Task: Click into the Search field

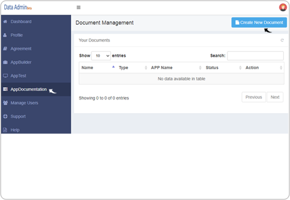Action: pos(255,56)
